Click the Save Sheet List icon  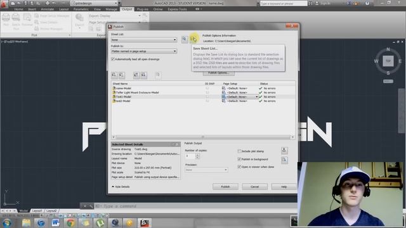193,39
